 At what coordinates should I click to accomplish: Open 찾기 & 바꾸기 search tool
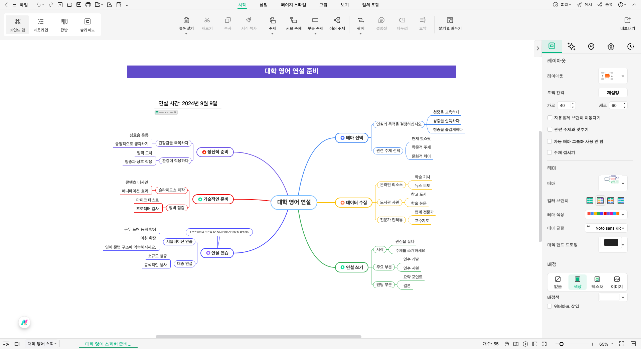click(450, 24)
